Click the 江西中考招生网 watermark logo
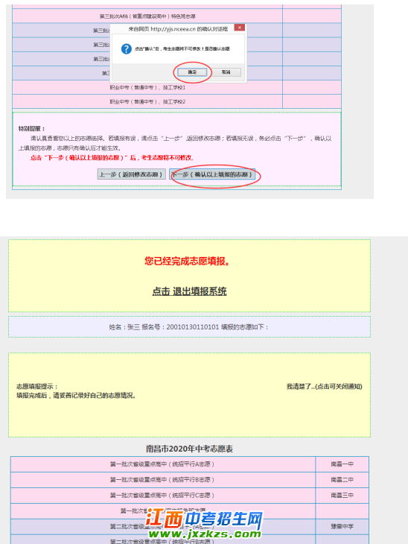 coord(205,519)
